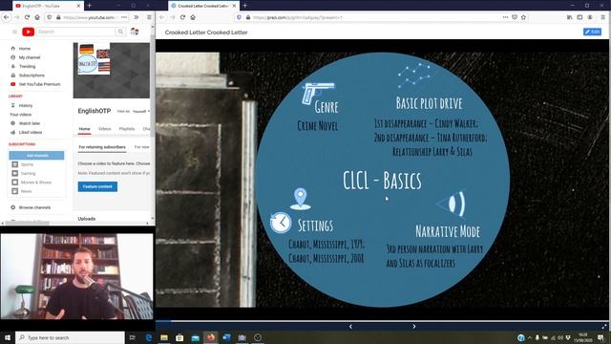
Task: Select For returning subscribers tab
Action: pyautogui.click(x=102, y=147)
